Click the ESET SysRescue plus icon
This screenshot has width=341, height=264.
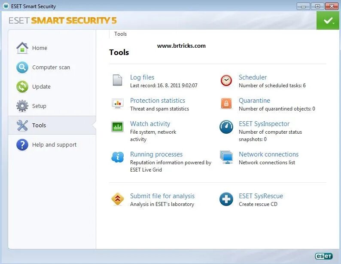[x=226, y=199]
